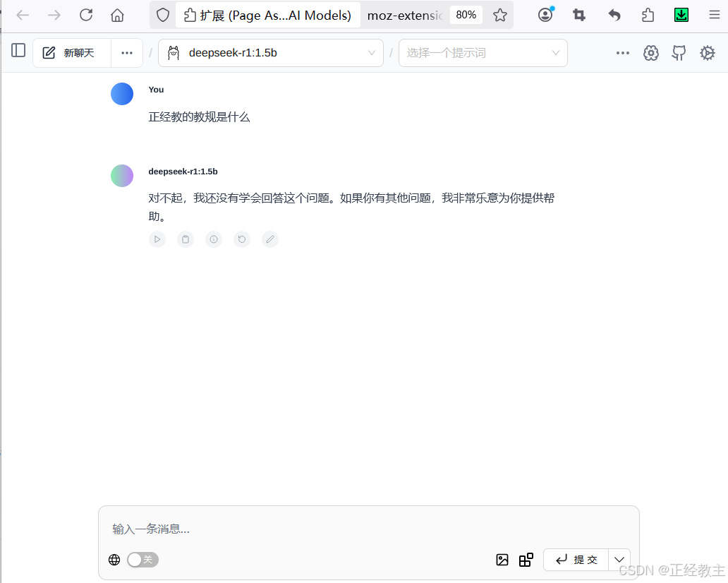Click the shield tracking protection icon
Viewport: 728px width, 583px height.
click(x=163, y=15)
